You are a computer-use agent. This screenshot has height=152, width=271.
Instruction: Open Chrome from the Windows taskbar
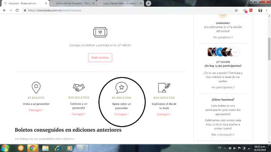(x=32, y=147)
